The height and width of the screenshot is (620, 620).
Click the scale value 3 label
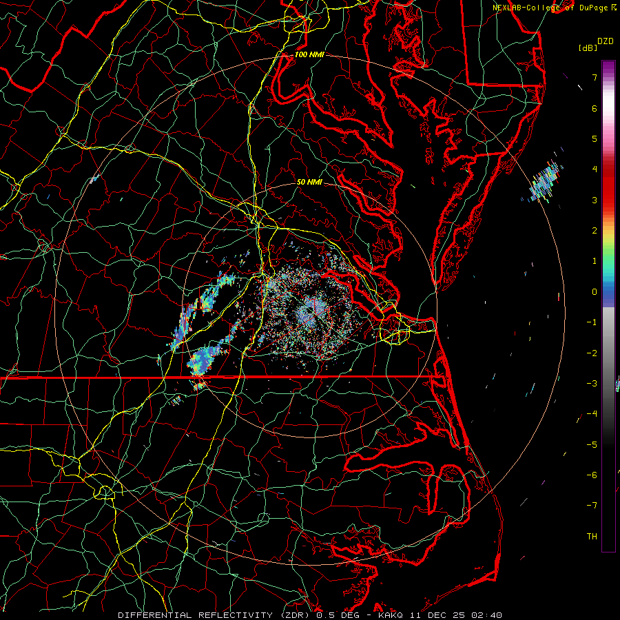click(x=595, y=200)
